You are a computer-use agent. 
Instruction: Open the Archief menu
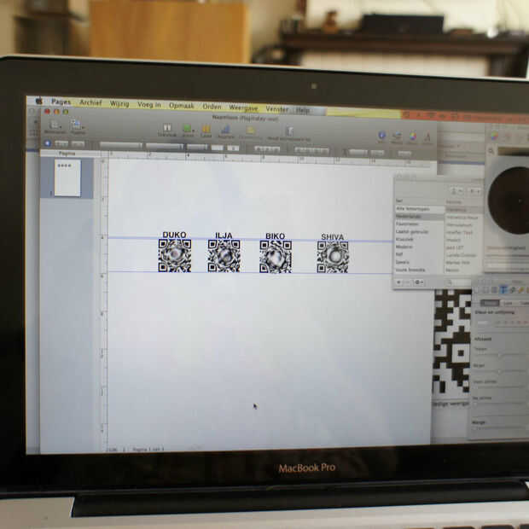[x=90, y=102]
